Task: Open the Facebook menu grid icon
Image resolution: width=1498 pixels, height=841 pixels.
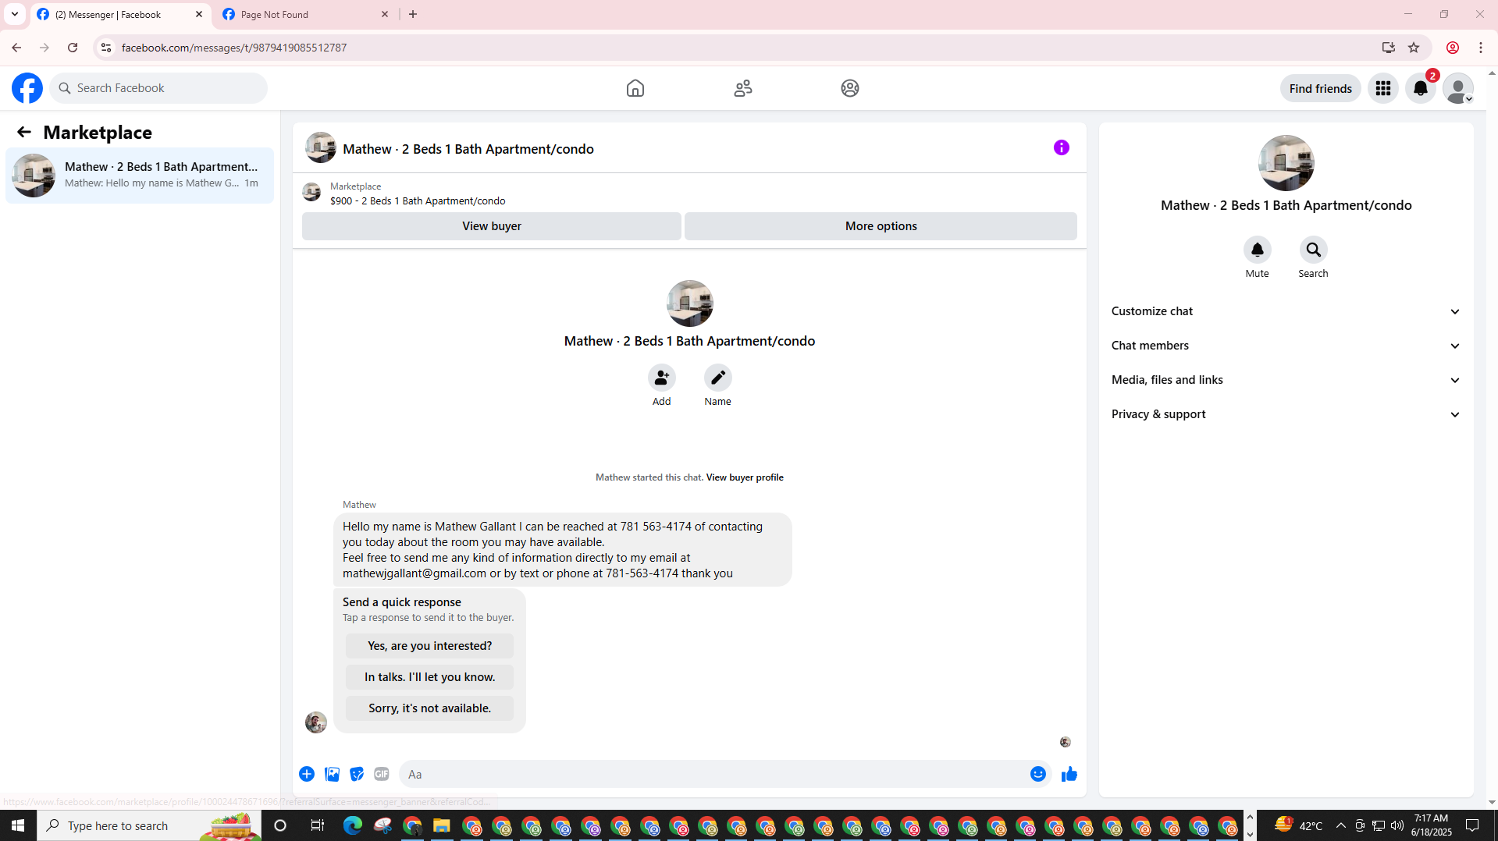Action: (x=1383, y=88)
